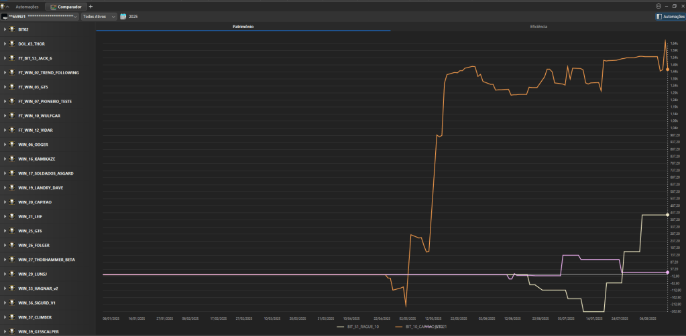Open the circled ellipsis options icon
This screenshot has height=336, width=686.
click(658, 6)
